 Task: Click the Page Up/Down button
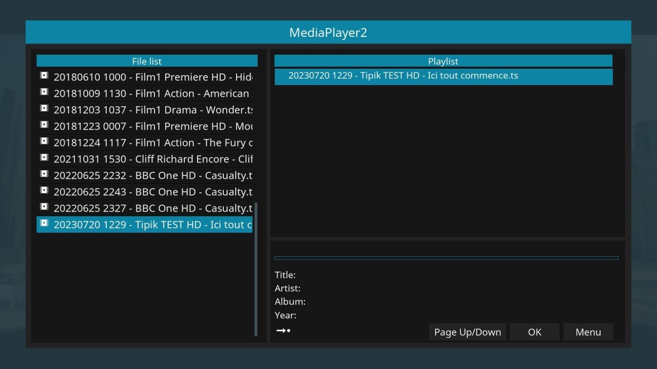point(467,332)
